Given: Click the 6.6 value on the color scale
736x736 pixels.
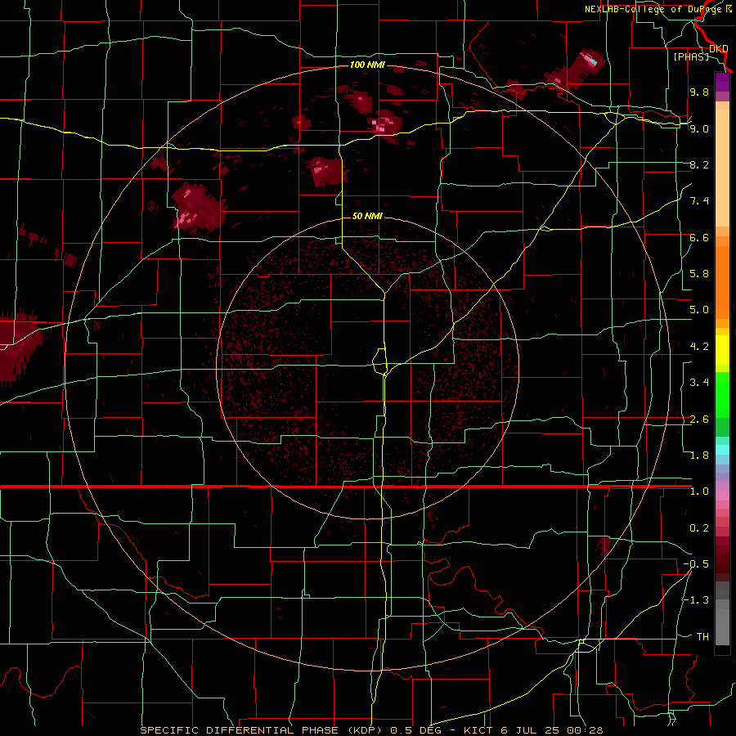Looking at the screenshot, I should (x=699, y=237).
